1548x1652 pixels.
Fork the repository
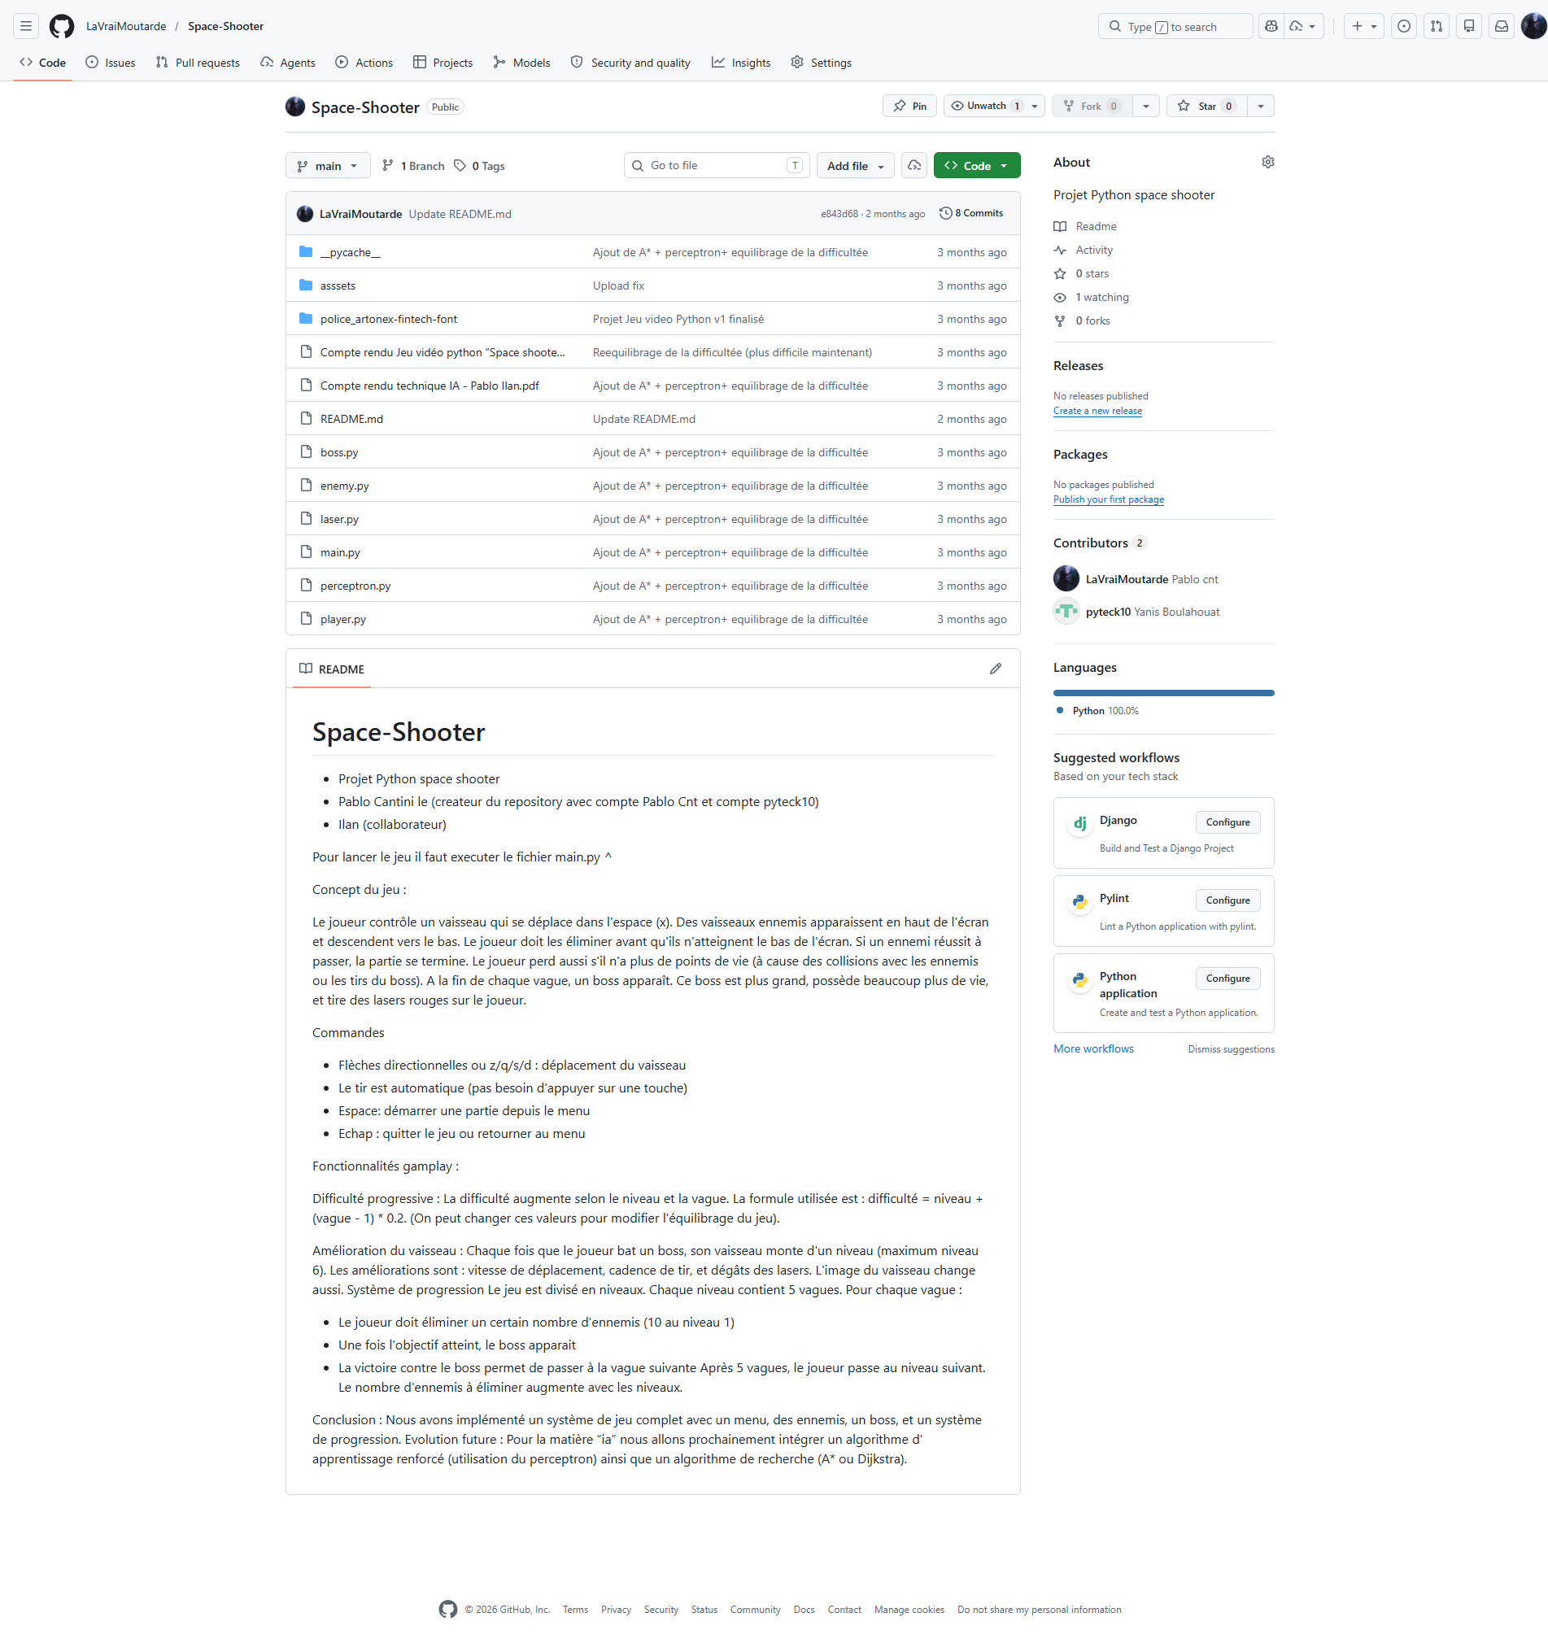(1092, 107)
